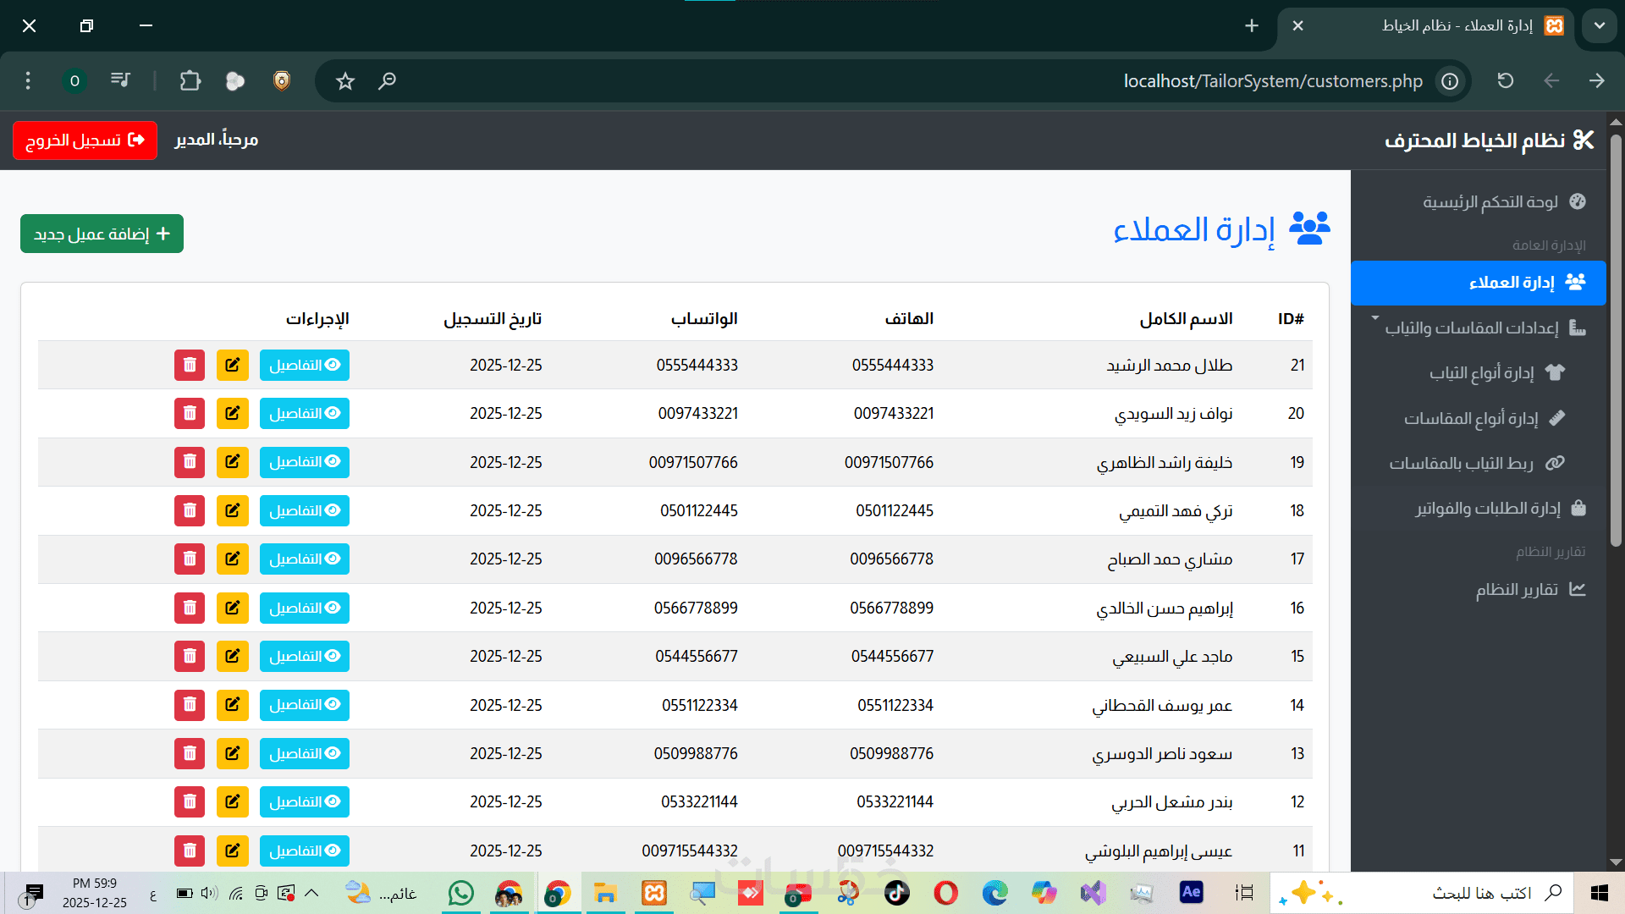The width and height of the screenshot is (1625, 914).
Task: Show details of customer ID 15
Action: pyautogui.click(x=304, y=656)
